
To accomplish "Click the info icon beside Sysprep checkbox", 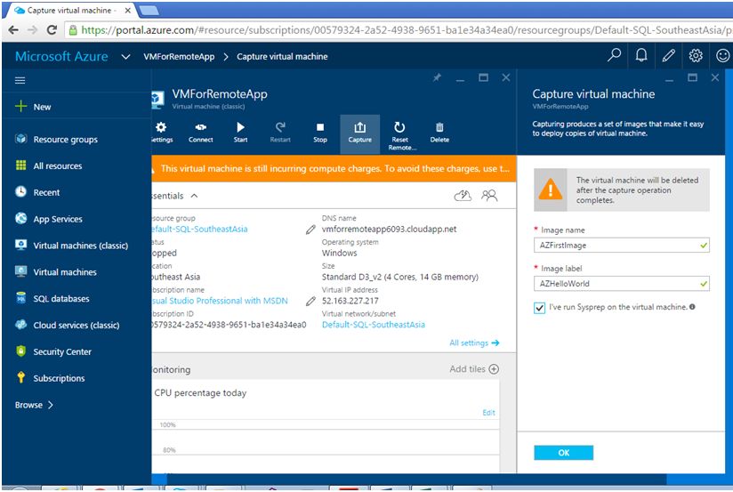I will tap(692, 307).
